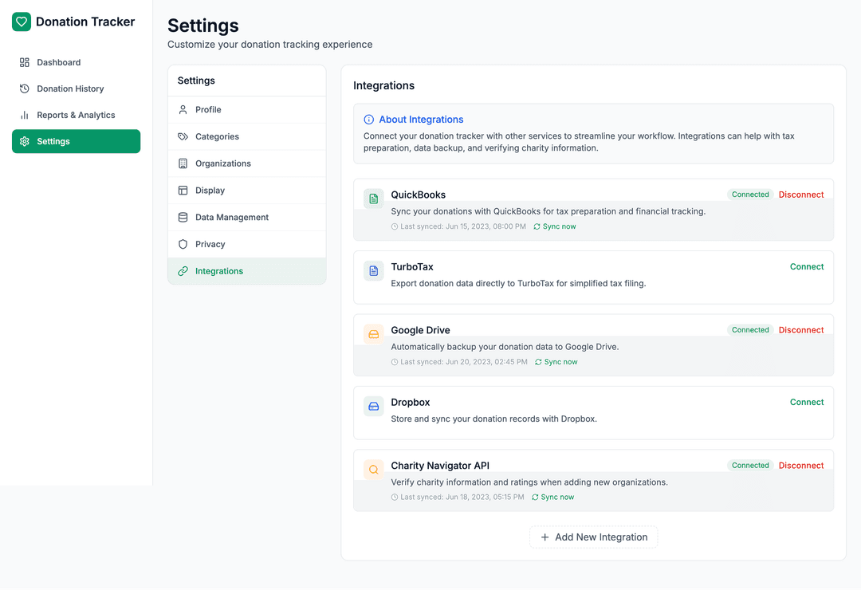The image size is (861, 590).
Task: Click the Dropbox integration icon
Action: 373,407
